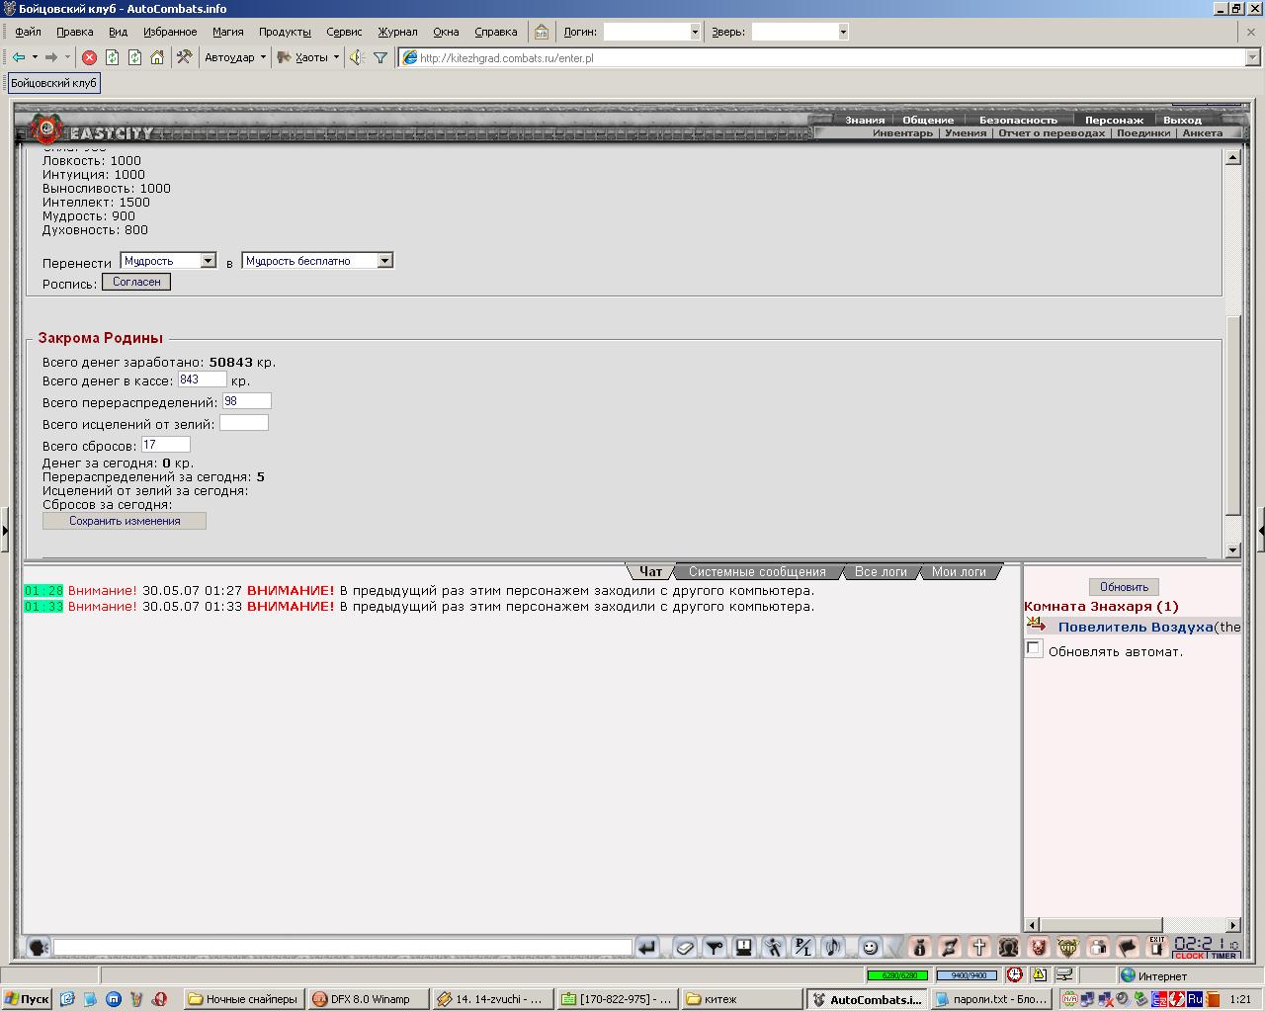Click the black flag icon in bottom bar
Viewport: 1265px width, 1012px height.
click(1127, 947)
